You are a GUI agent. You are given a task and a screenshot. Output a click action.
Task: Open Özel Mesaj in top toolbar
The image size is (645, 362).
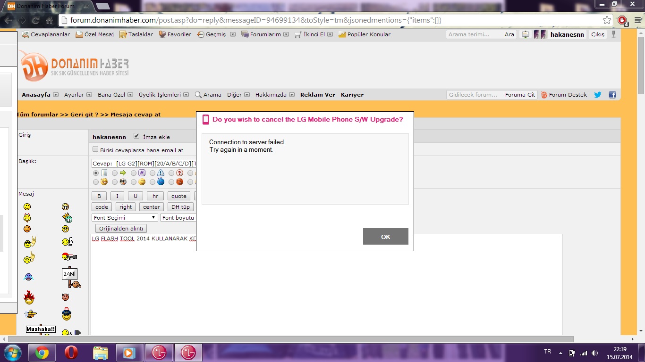95,34
